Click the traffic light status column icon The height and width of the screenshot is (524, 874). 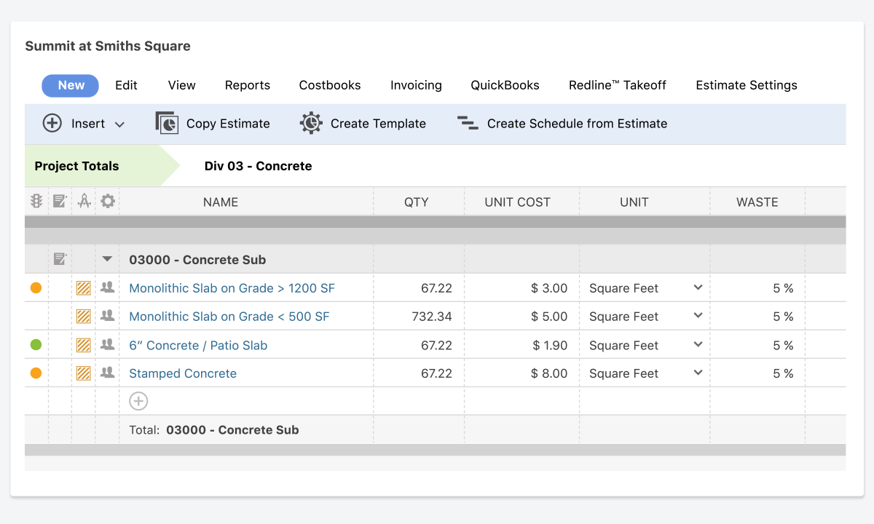pyautogui.click(x=36, y=202)
